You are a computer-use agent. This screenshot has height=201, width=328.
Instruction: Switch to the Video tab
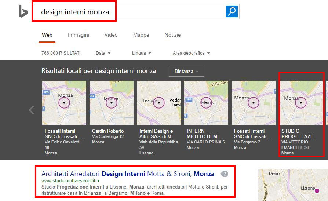pos(111,35)
